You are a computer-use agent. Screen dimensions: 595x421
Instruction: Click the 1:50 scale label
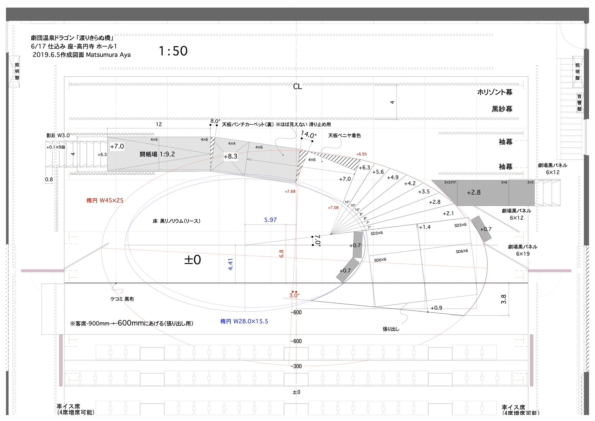(173, 51)
